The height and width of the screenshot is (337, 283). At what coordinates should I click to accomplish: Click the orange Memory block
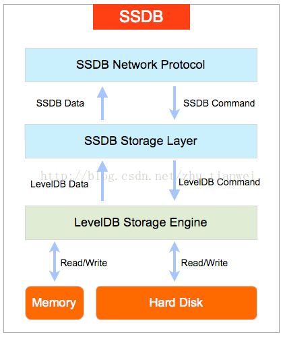click(55, 303)
